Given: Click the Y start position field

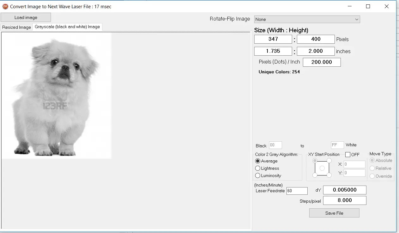Looking at the screenshot, I should click(354, 173).
